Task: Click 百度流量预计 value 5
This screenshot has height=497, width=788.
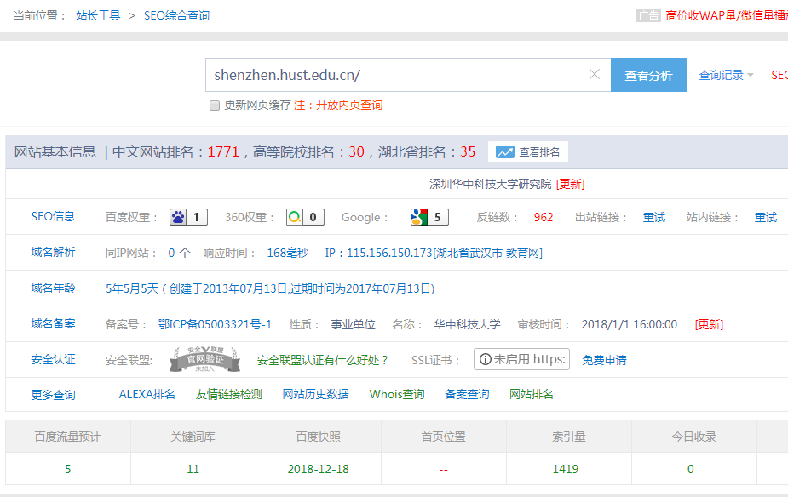Action: pyautogui.click(x=68, y=469)
